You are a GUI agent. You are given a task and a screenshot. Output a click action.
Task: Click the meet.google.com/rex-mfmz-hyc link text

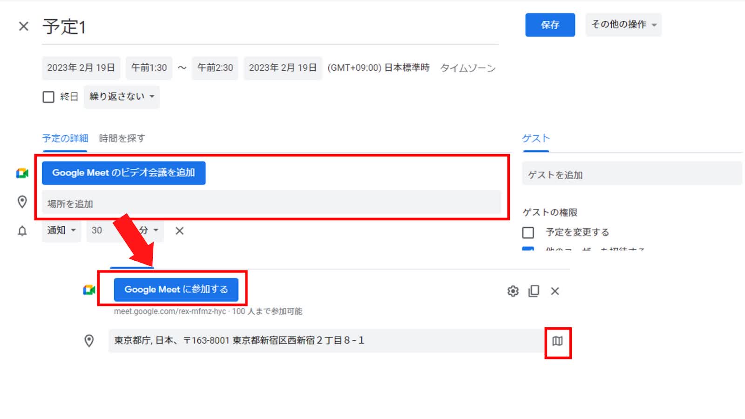coord(170,311)
